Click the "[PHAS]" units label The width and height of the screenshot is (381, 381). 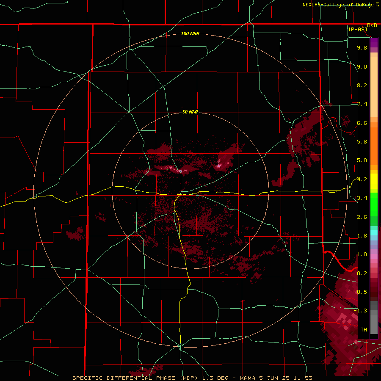coord(358,29)
